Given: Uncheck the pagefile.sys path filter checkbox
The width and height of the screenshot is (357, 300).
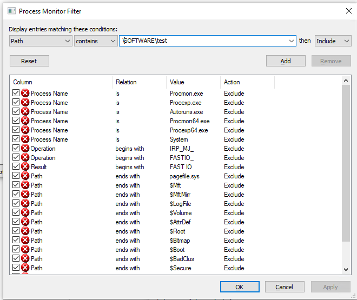Looking at the screenshot, I should click(x=16, y=175).
